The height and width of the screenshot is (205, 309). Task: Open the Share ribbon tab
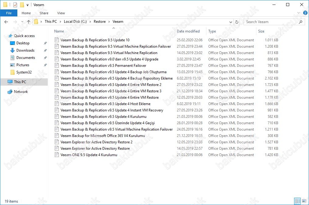44,13
